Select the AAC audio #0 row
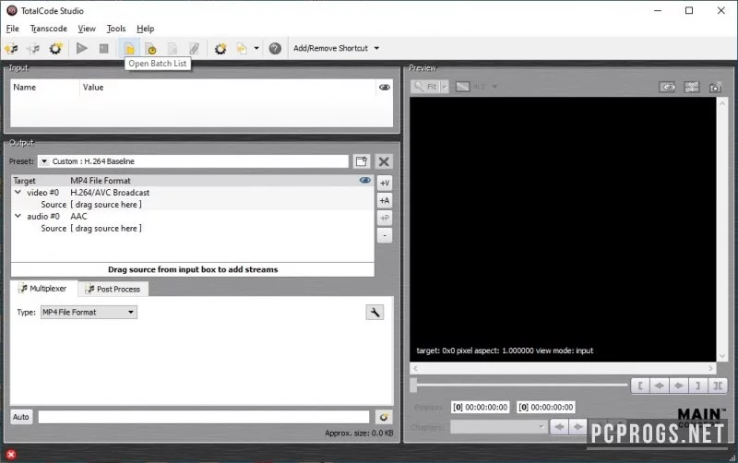This screenshot has height=463, width=738. 193,217
